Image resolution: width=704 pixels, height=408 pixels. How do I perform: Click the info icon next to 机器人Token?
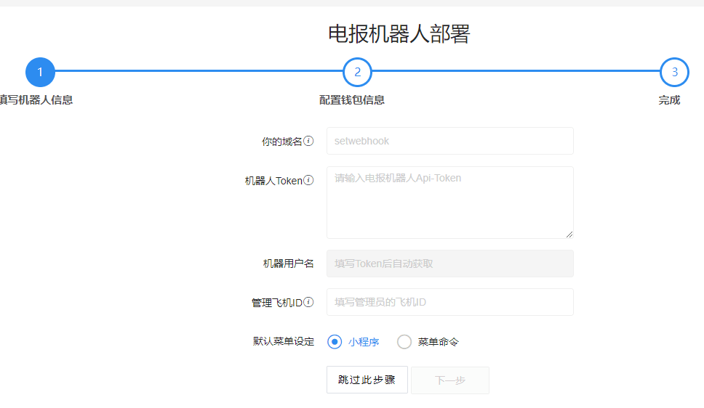point(308,180)
